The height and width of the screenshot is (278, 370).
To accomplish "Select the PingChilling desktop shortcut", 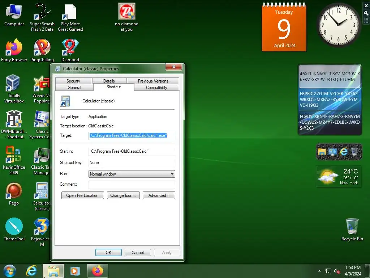I will (x=42, y=50).
